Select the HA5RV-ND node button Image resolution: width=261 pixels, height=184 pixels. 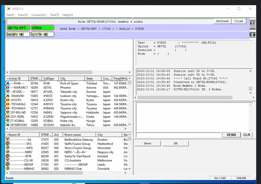(18, 34)
